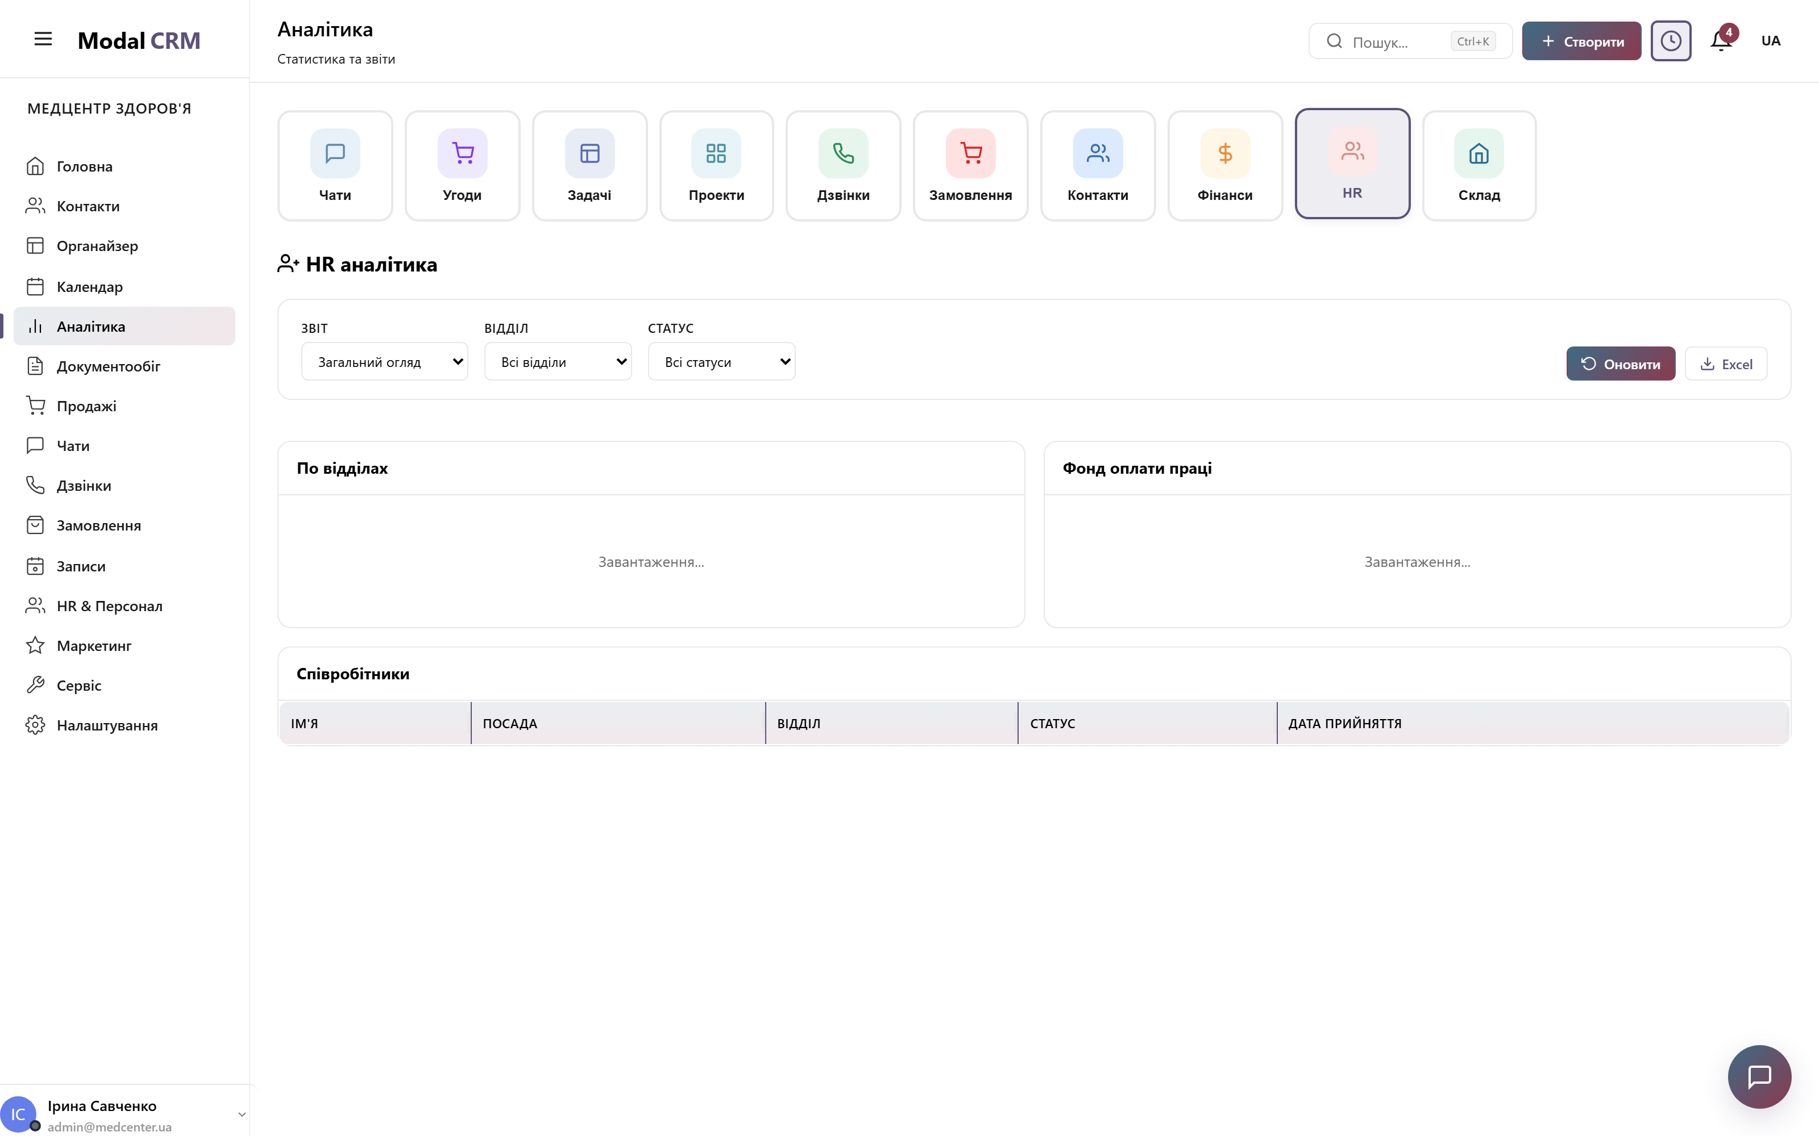
Task: Switch to the Склад analytics tab
Action: tap(1479, 166)
